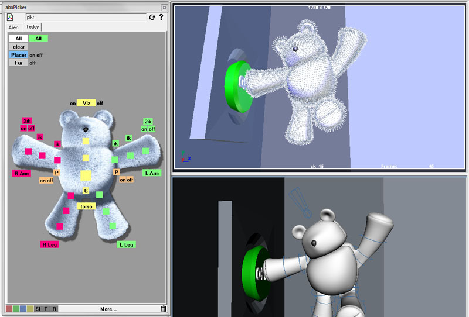This screenshot has height=317, width=469.
Task: Switch to the Alien tab
Action: click(x=13, y=27)
